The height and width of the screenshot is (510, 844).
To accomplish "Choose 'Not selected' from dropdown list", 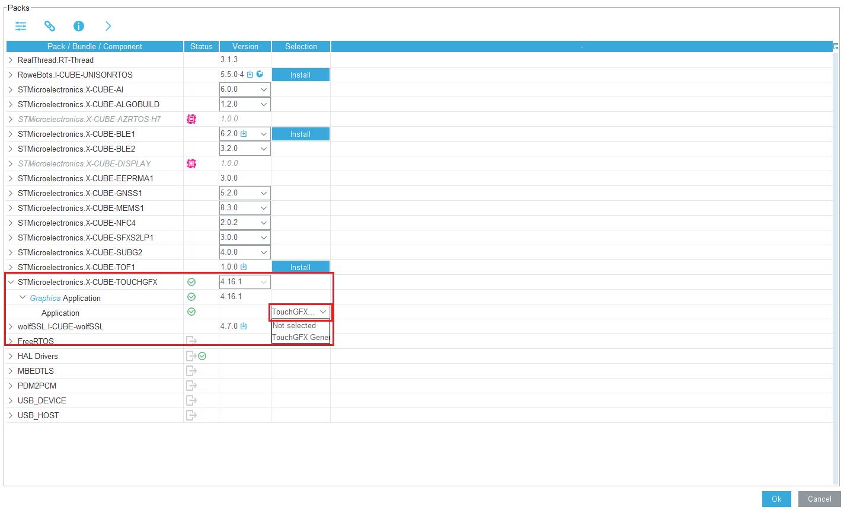I will click(x=300, y=326).
